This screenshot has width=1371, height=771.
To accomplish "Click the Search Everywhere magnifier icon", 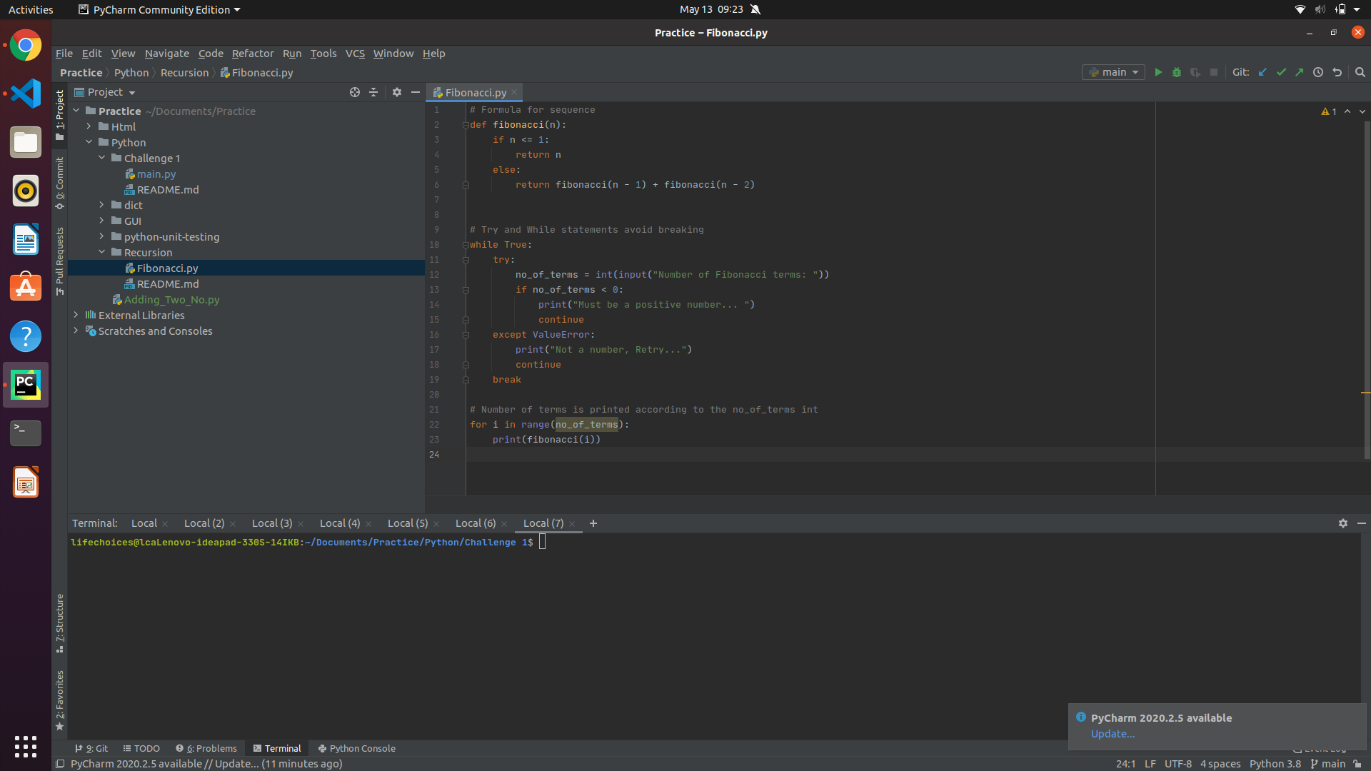I will tap(1360, 72).
